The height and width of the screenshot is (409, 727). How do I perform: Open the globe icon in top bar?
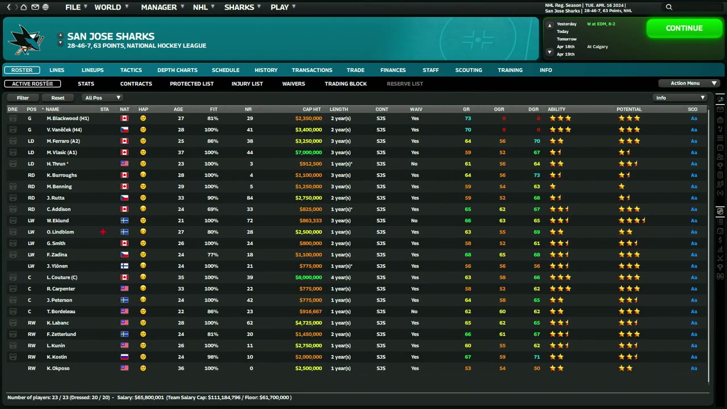45,7
